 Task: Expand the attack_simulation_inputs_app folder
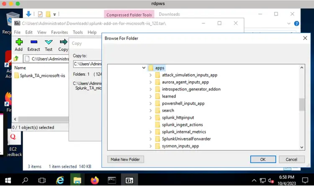coord(151,75)
